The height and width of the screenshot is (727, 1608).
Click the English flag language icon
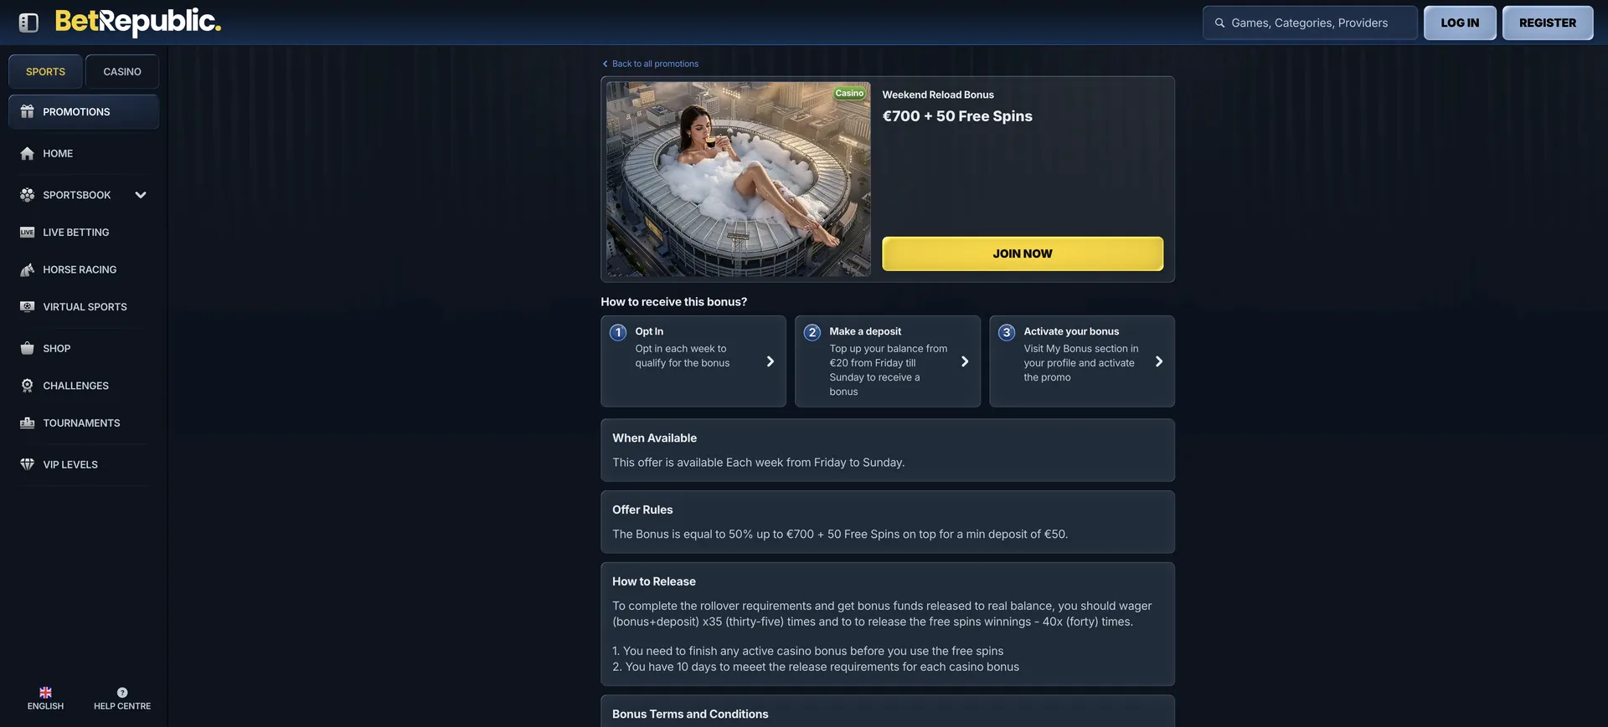(45, 693)
